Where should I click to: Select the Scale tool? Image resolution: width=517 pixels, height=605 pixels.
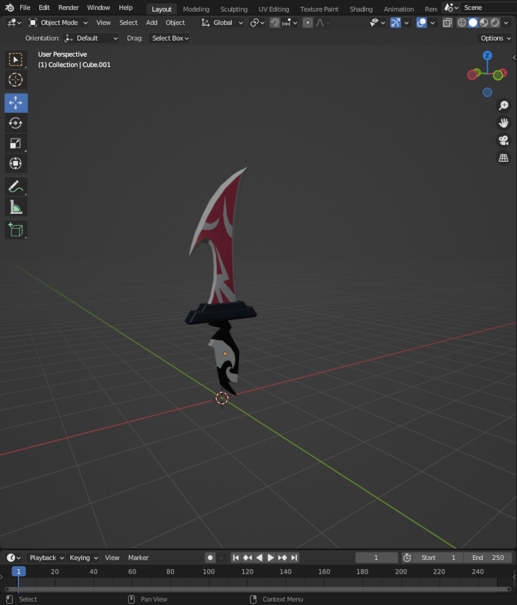[16, 143]
